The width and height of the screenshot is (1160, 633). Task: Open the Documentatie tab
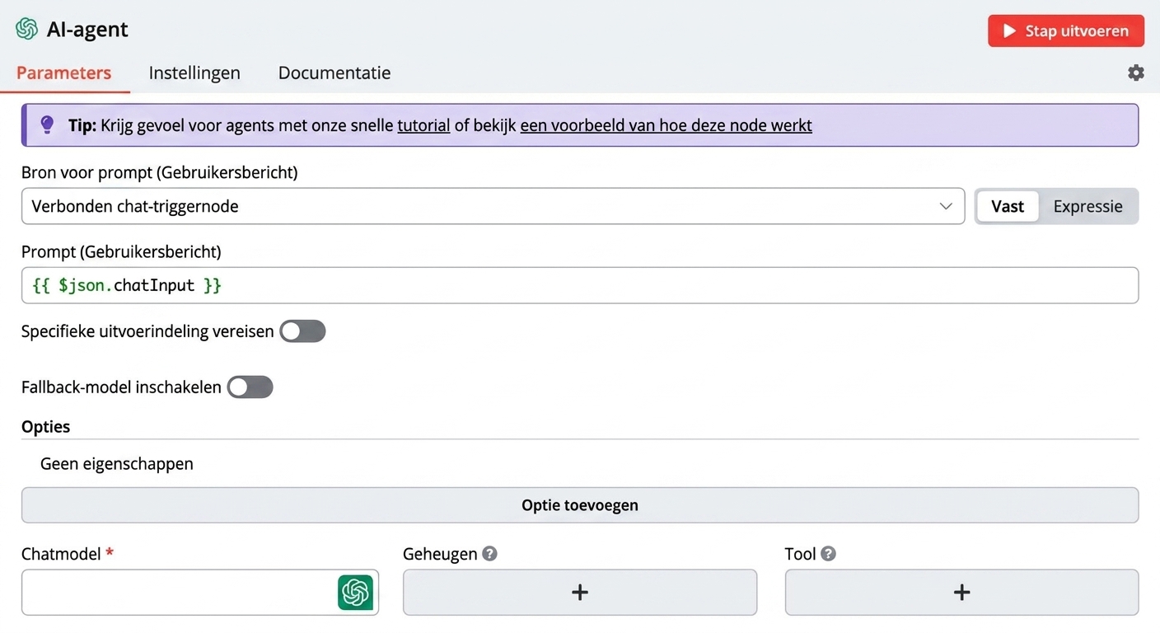click(x=334, y=73)
